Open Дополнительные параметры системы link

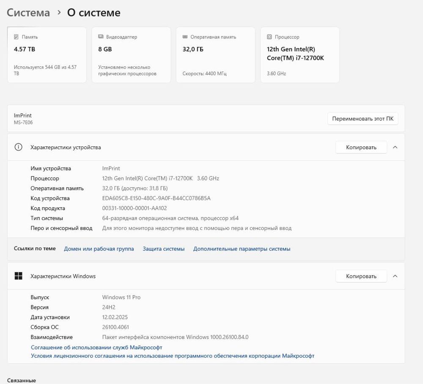pyautogui.click(x=242, y=249)
